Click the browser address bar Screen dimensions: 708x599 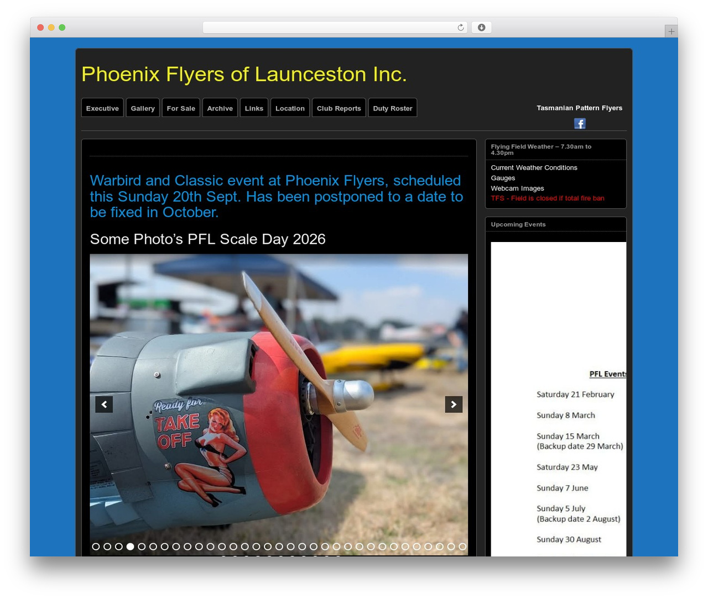pos(335,28)
